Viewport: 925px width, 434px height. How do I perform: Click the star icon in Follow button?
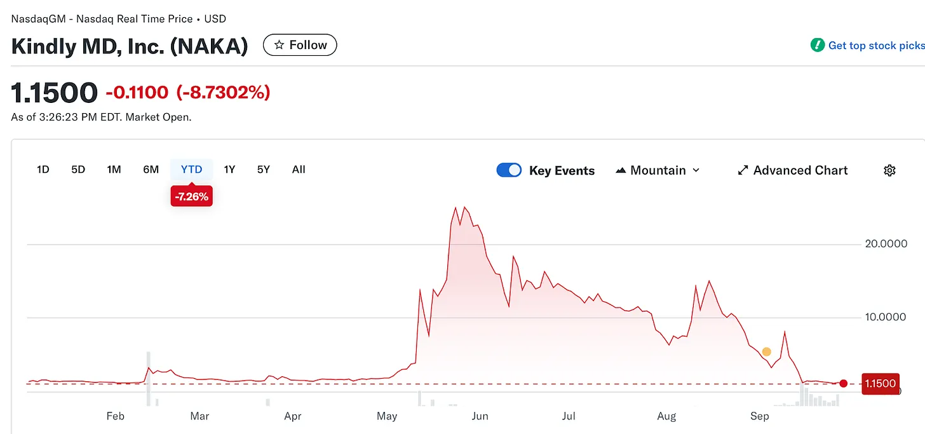pyautogui.click(x=278, y=45)
